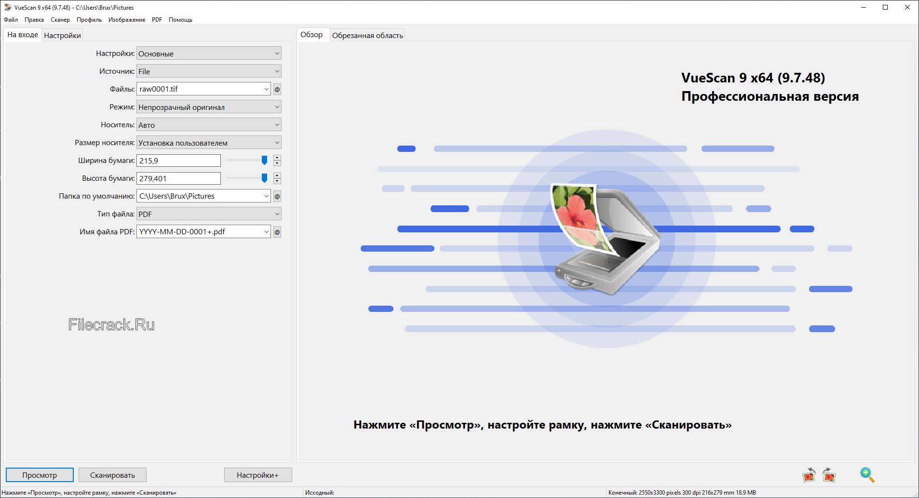Viewport: 919px width, 498px height.
Task: Switch to the Настройки tab
Action: tap(62, 35)
